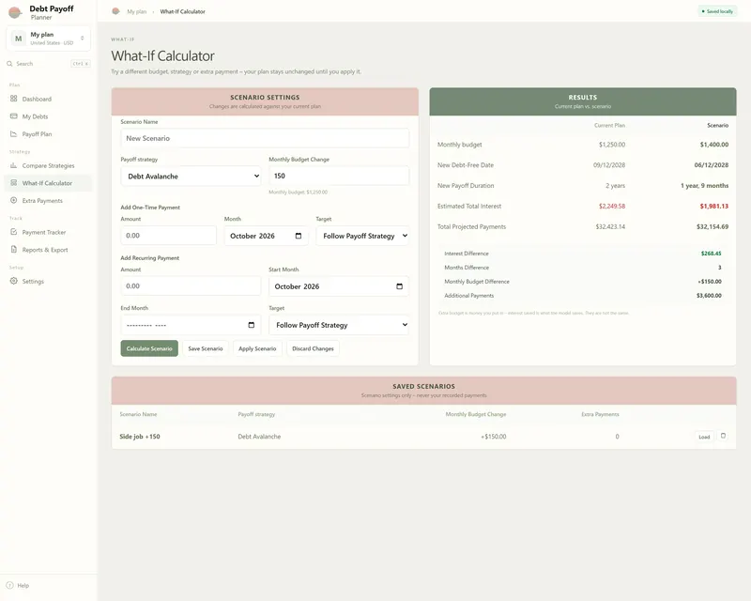Click Additional Payments value $3,600.00
The image size is (751, 601).
tap(709, 296)
